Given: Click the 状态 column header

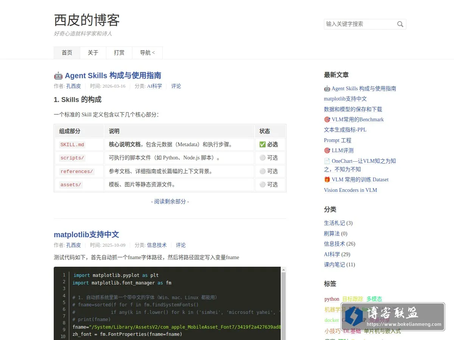Looking at the screenshot, I should pos(270,131).
